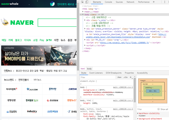
Task: Expand the u_skip div node
Action: pos(85,20)
